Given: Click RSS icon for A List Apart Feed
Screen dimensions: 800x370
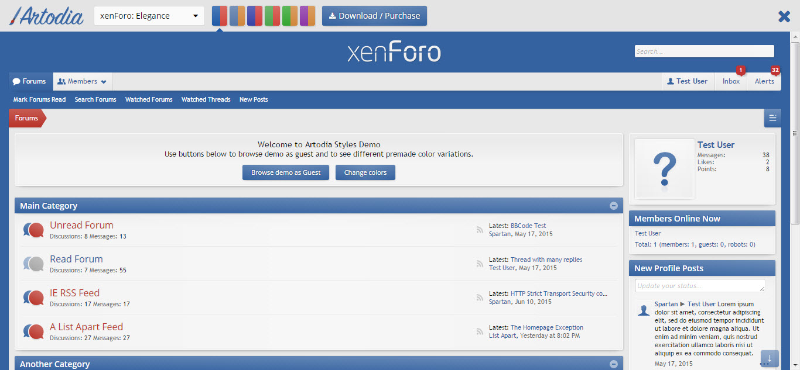Looking at the screenshot, I should tap(480, 331).
